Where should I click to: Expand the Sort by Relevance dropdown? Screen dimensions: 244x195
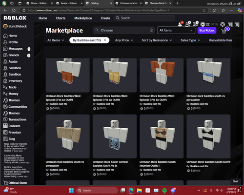pyautogui.click(x=157, y=40)
